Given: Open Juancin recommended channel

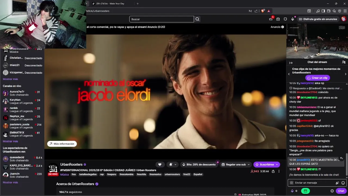Looking at the screenshot, I should (22, 175).
